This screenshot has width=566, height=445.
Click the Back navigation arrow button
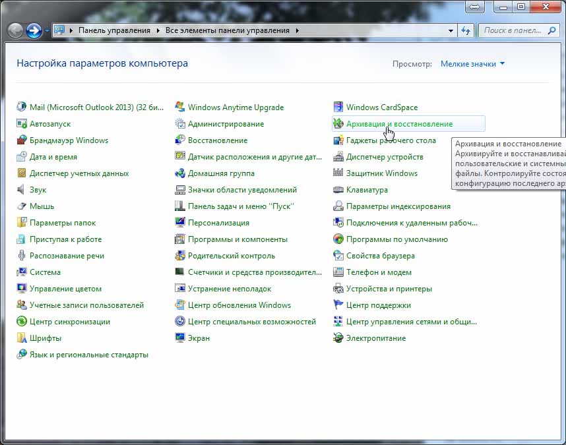click(16, 30)
